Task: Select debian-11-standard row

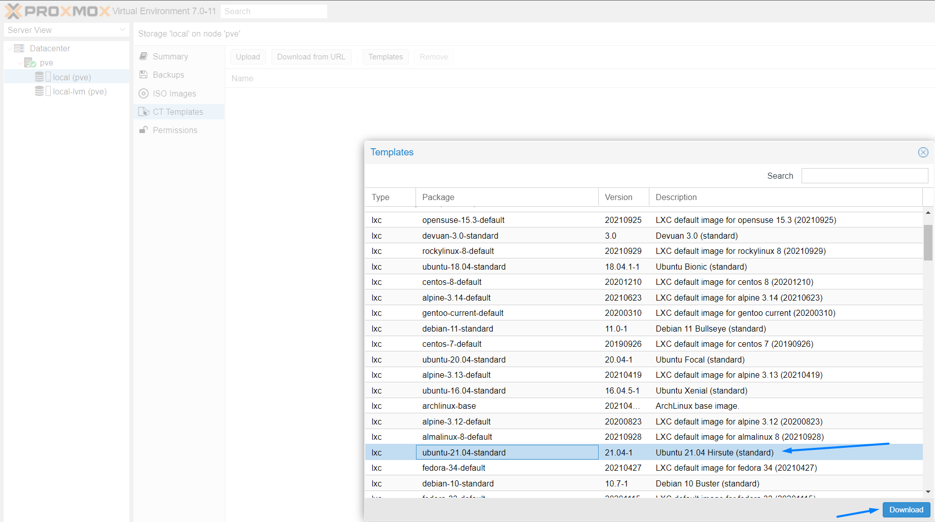Action: (x=644, y=329)
